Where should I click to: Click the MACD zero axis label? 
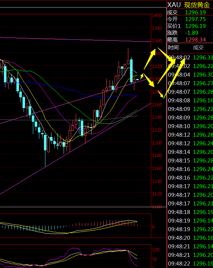click(x=153, y=227)
